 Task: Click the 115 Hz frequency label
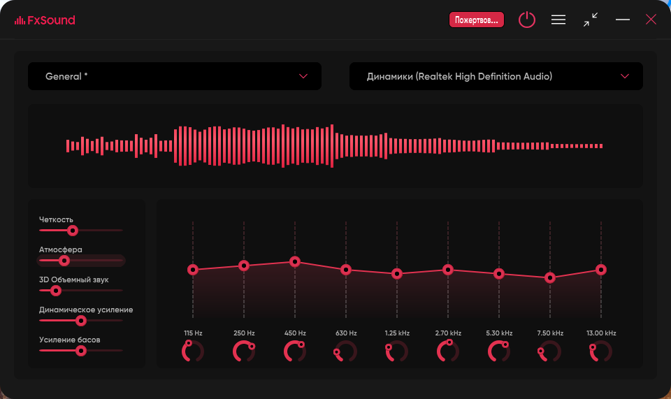click(x=193, y=333)
